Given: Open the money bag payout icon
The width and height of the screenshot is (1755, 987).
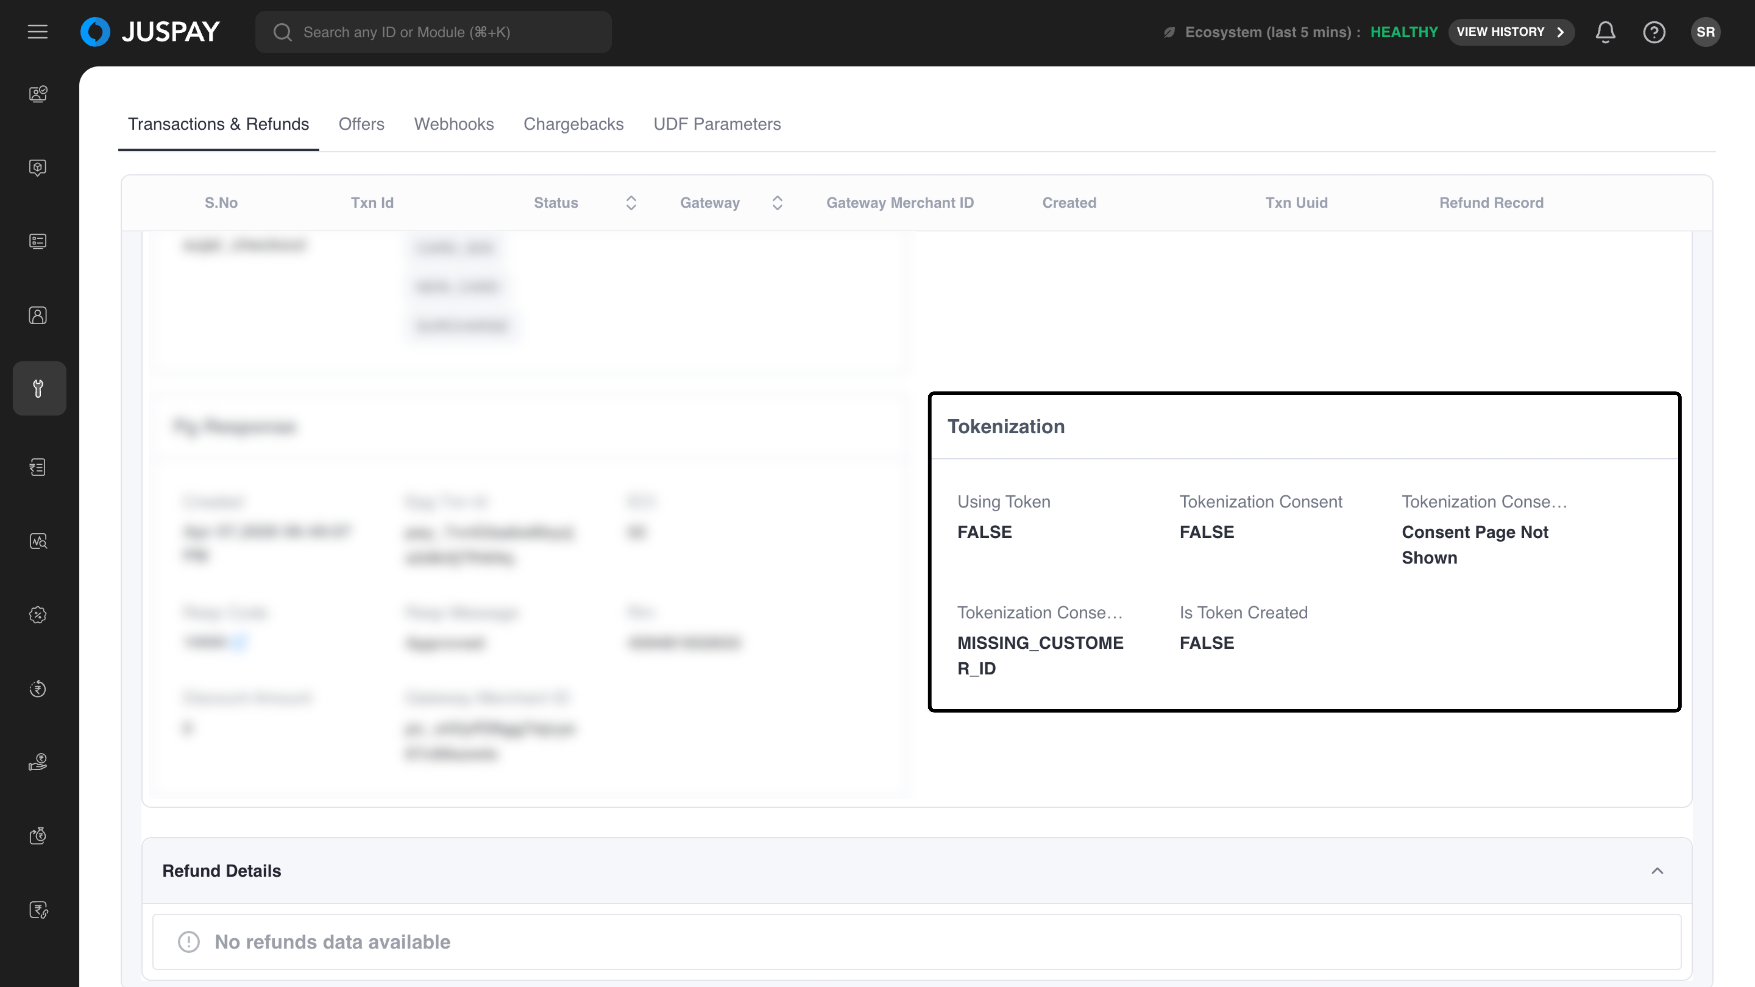Looking at the screenshot, I should coord(38,836).
